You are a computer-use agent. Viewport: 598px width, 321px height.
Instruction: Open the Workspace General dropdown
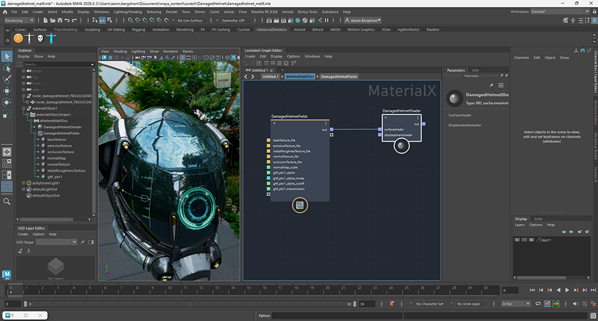coord(560,12)
